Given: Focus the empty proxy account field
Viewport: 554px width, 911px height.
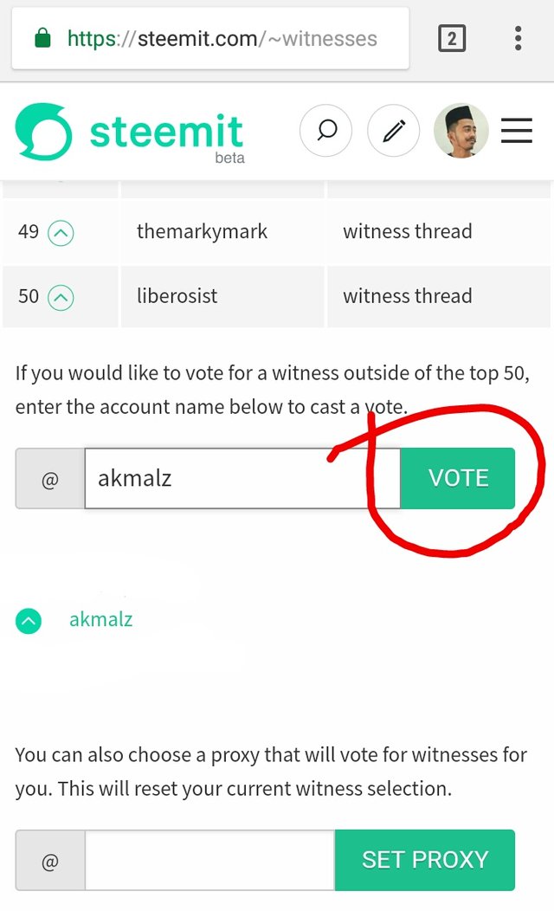Looking at the screenshot, I should coord(210,860).
